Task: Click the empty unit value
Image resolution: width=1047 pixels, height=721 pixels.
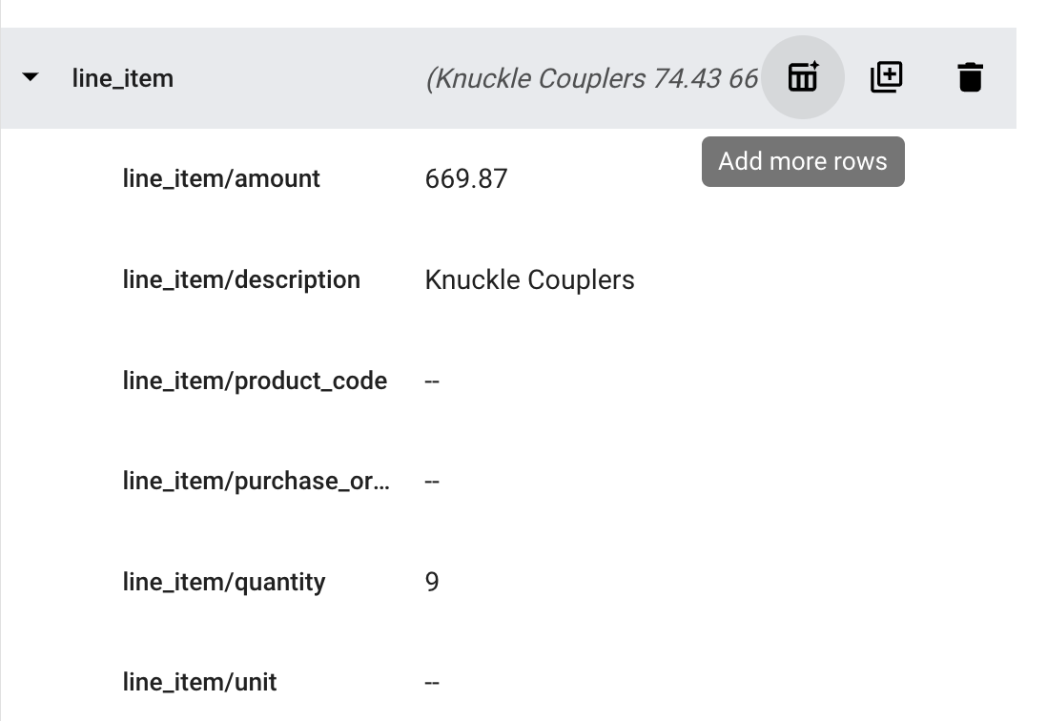Action: click(x=432, y=682)
